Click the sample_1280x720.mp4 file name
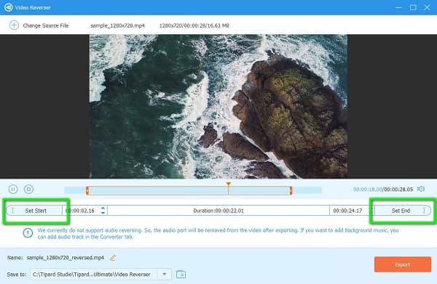The image size is (437, 284). pos(117,25)
